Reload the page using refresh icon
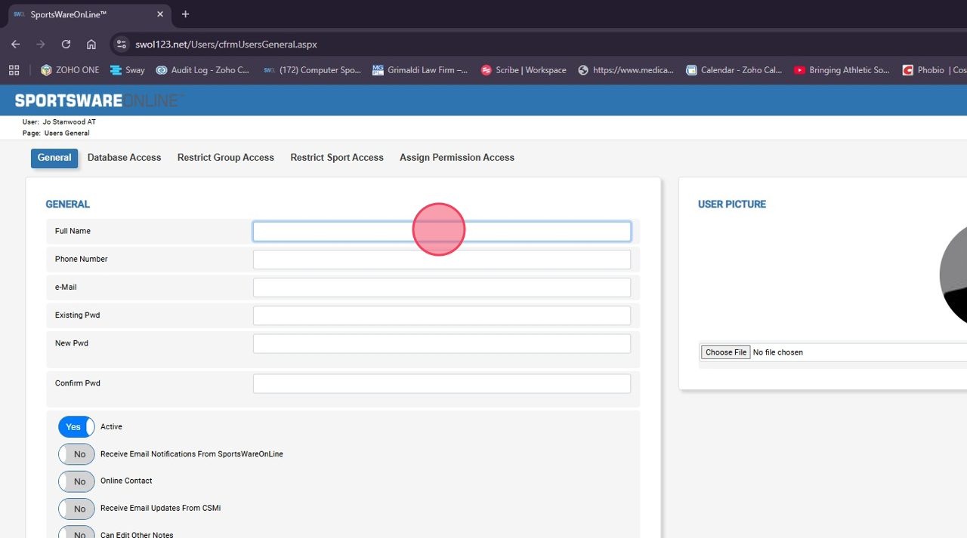967x538 pixels. 66,45
